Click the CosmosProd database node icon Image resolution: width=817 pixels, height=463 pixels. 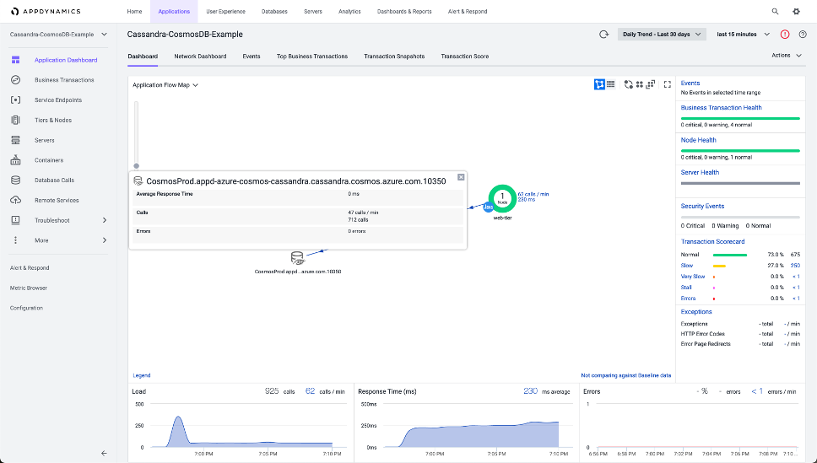[297, 258]
